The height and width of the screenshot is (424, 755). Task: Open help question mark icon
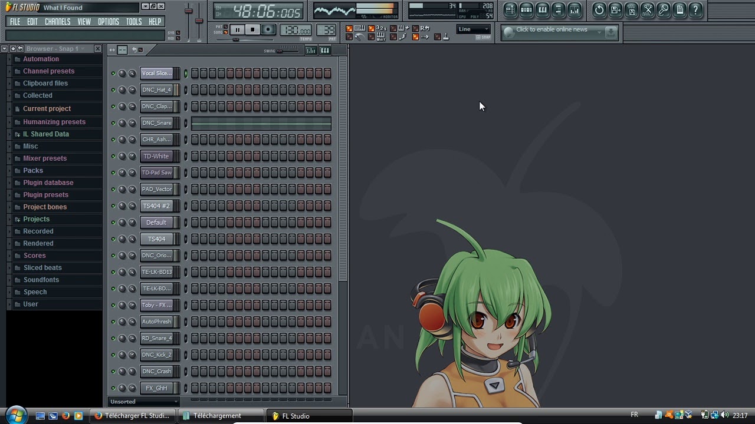pos(695,9)
